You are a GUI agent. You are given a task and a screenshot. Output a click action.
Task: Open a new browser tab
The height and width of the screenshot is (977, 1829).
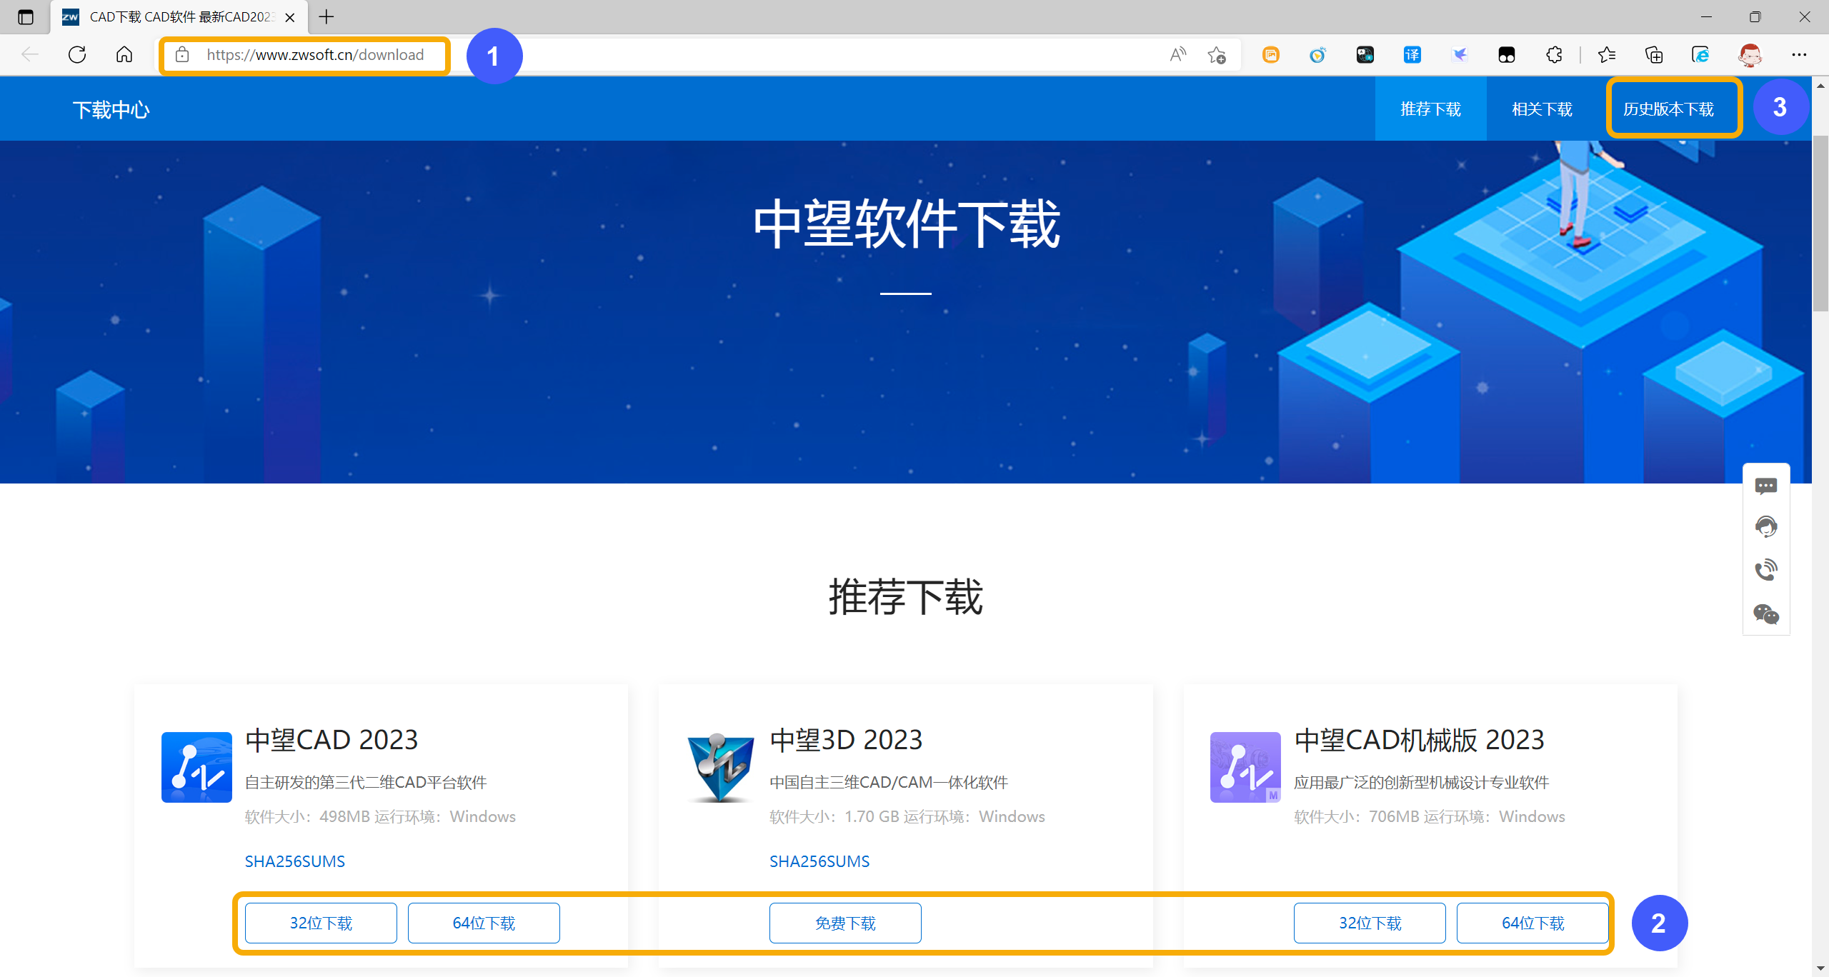pyautogui.click(x=327, y=17)
